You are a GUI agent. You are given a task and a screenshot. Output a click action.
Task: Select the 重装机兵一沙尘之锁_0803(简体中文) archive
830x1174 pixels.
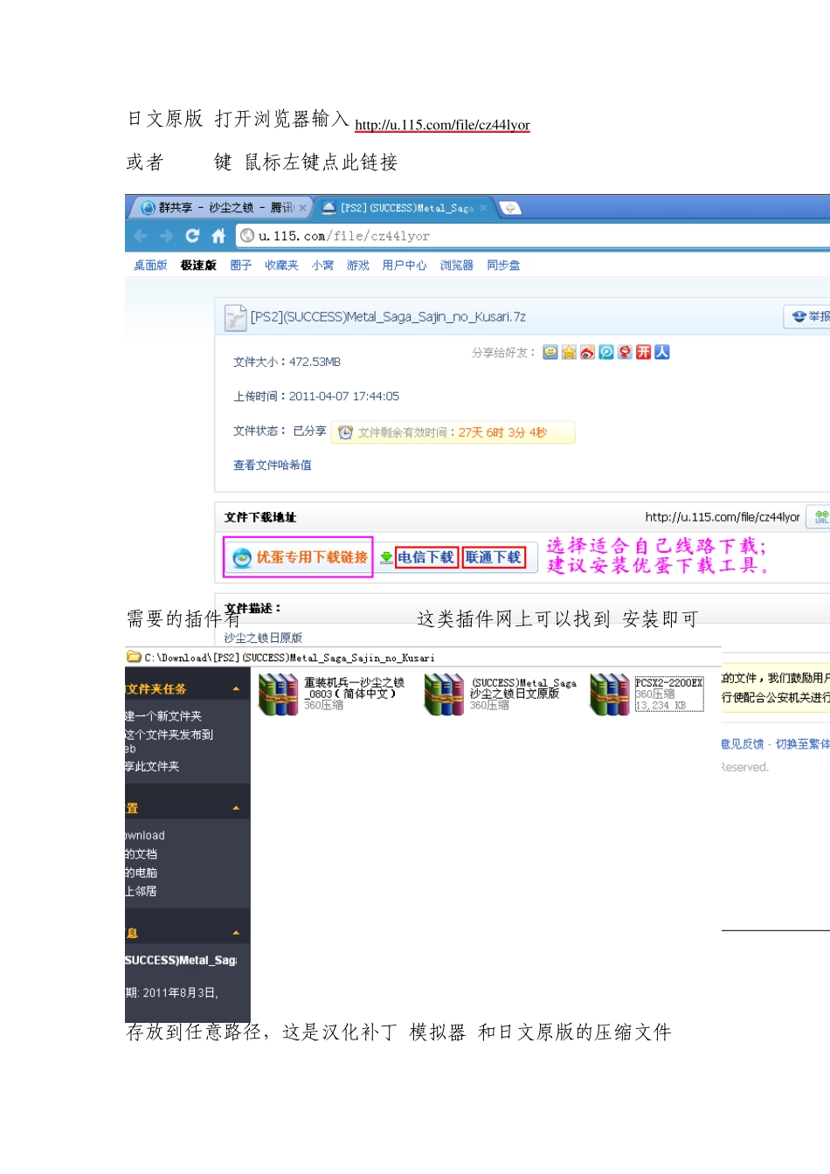tap(332, 694)
